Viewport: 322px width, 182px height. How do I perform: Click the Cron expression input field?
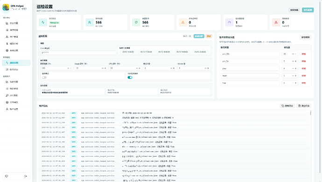[x=78, y=53]
